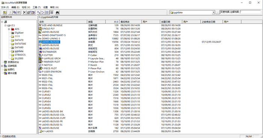
Task: Sort by the 创建日期 column header
Action: pyautogui.click(x=171, y=22)
